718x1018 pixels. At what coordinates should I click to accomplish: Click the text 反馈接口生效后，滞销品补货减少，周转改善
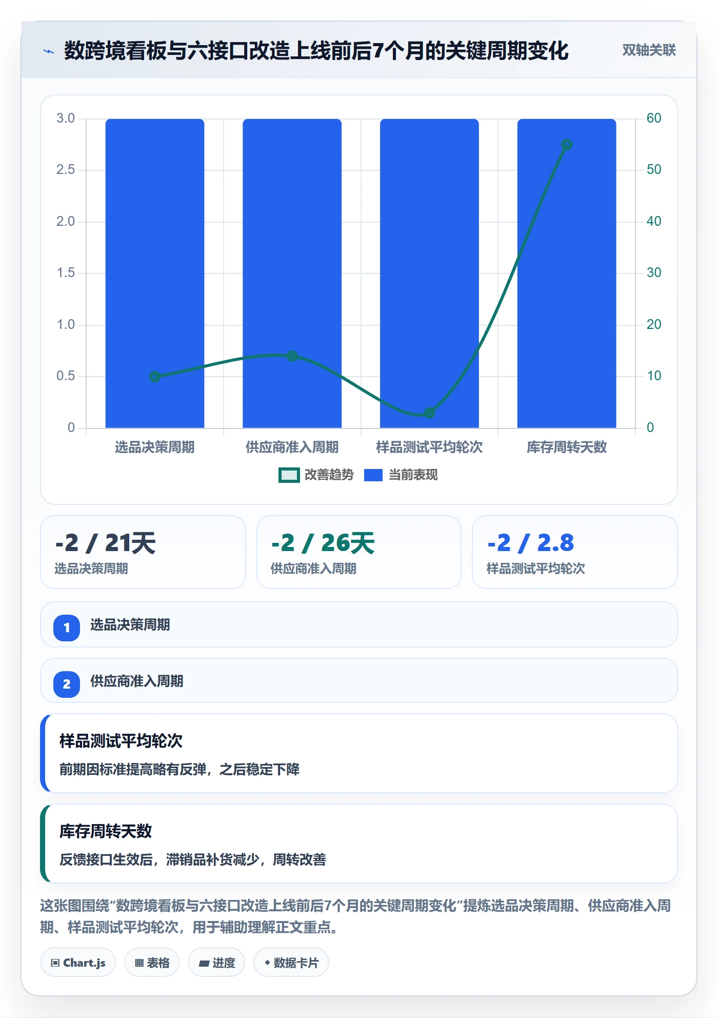coord(193,859)
